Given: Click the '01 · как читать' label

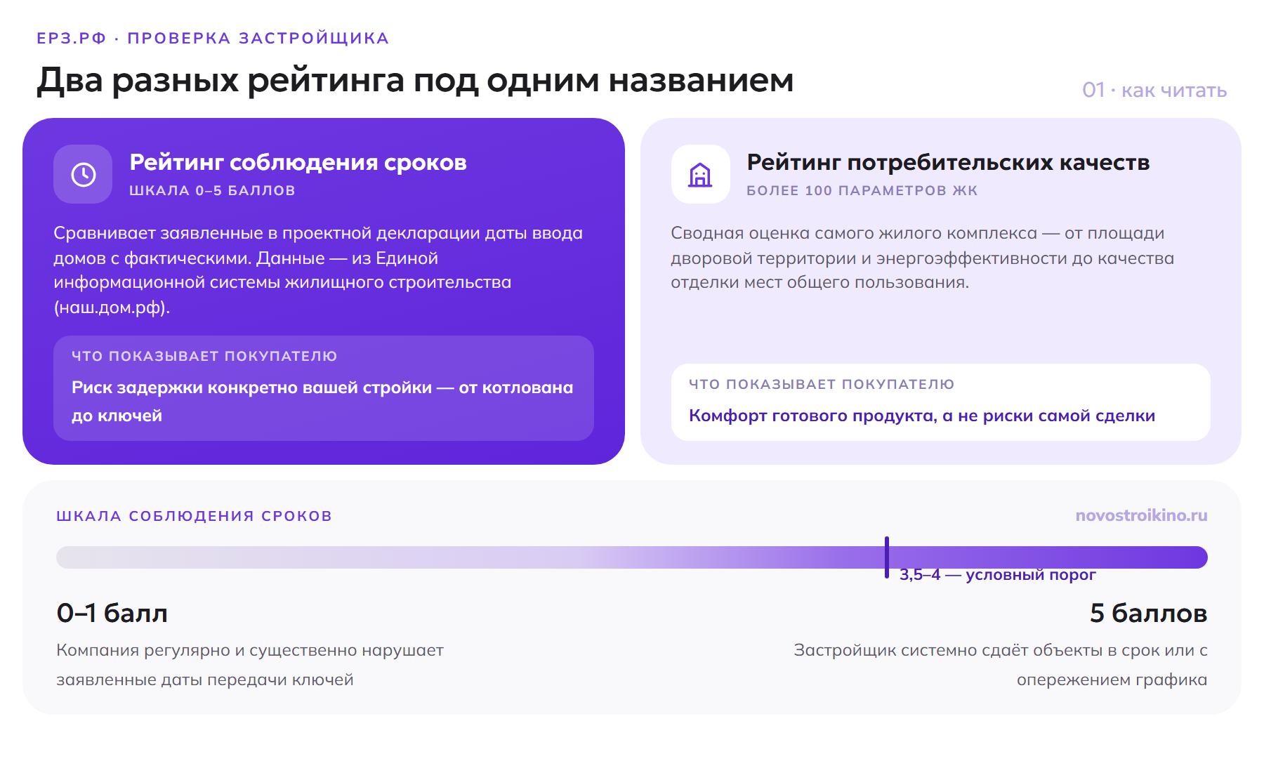Looking at the screenshot, I should (x=1154, y=90).
